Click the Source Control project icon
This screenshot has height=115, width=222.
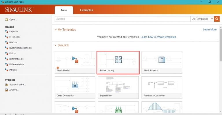point(6,85)
